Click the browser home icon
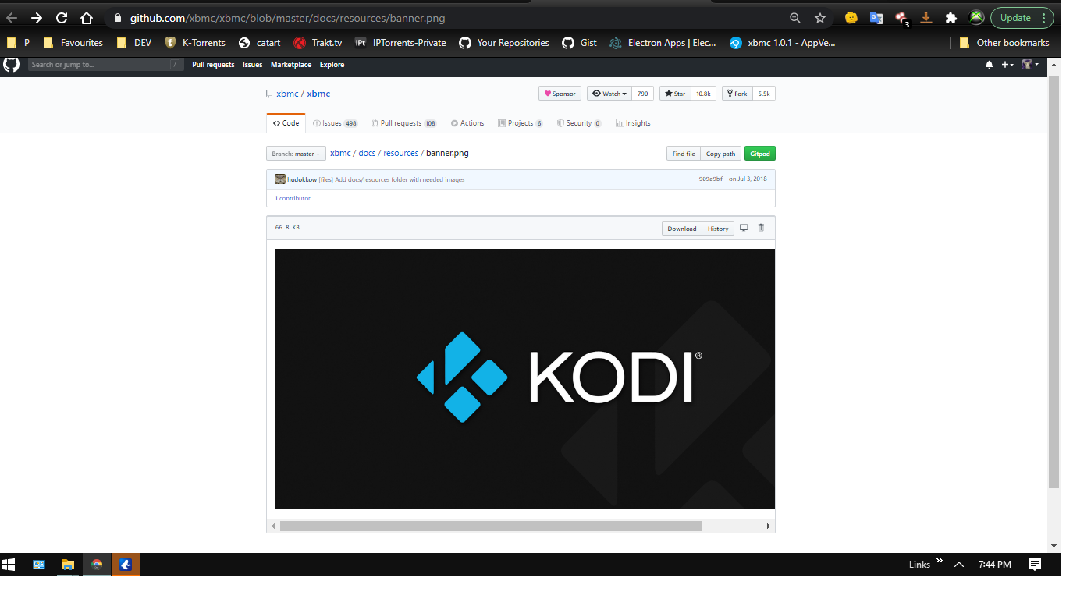 [x=87, y=18]
